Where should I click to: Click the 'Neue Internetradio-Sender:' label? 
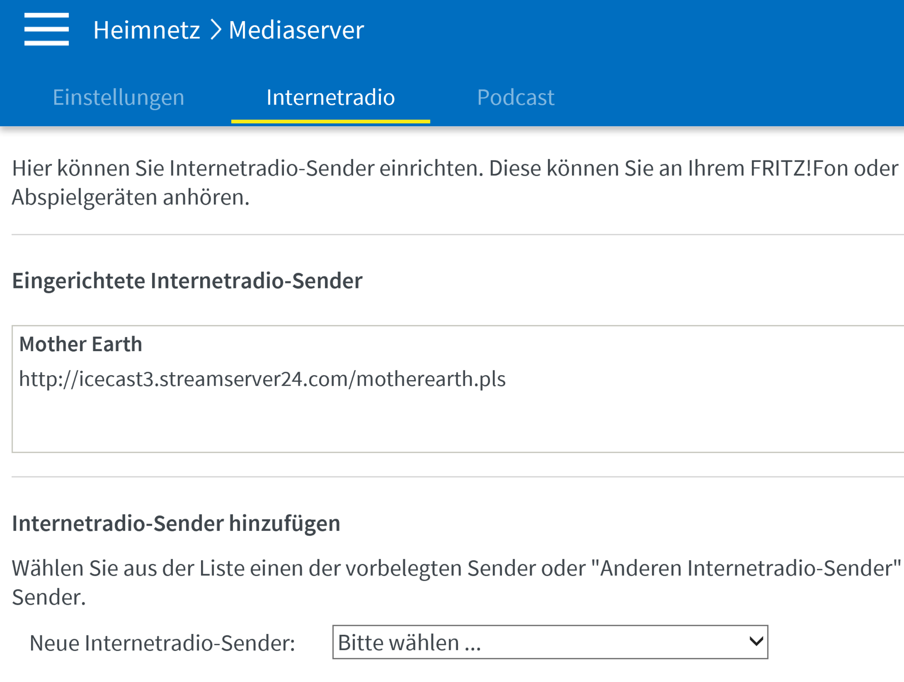162,643
